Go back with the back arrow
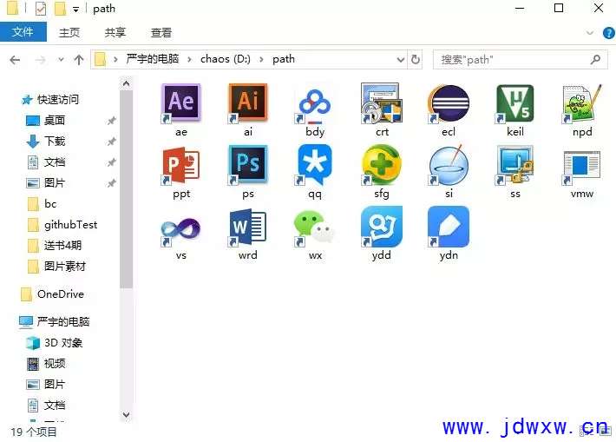This screenshot has height=442, width=616. 15,60
